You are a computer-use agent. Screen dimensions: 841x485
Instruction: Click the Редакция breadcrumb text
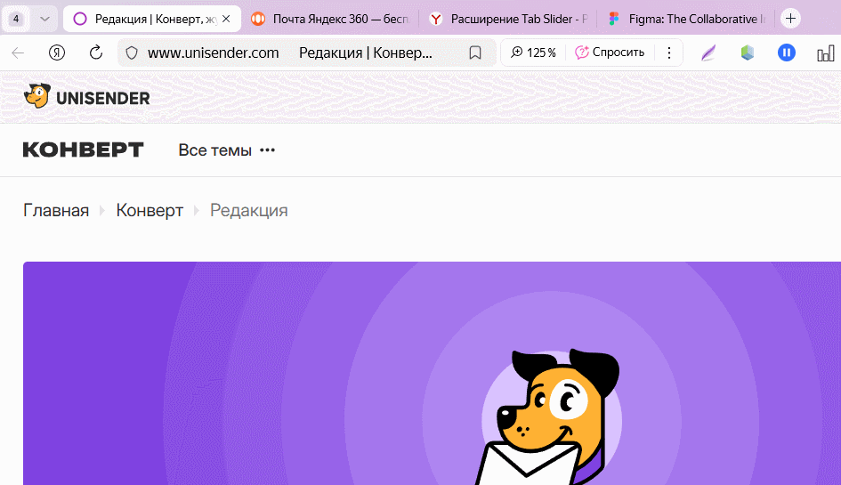249,210
